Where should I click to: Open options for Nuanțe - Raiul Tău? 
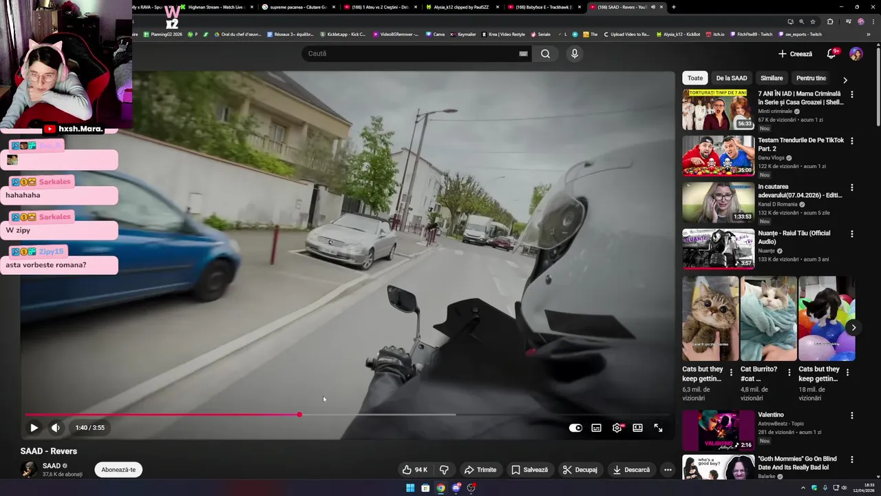(852, 234)
